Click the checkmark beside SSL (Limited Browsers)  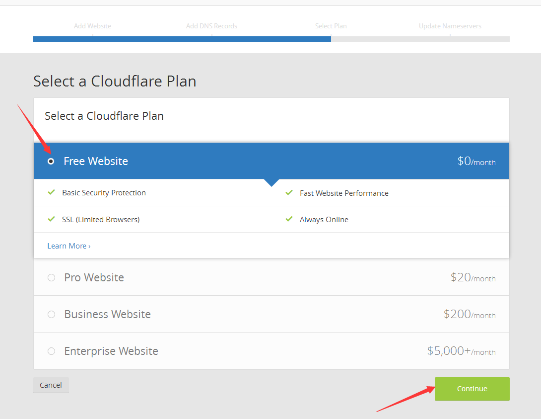[52, 219]
